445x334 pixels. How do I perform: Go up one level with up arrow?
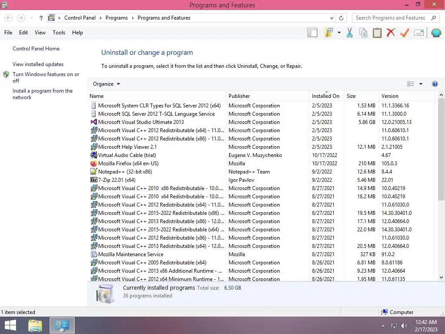41,18
